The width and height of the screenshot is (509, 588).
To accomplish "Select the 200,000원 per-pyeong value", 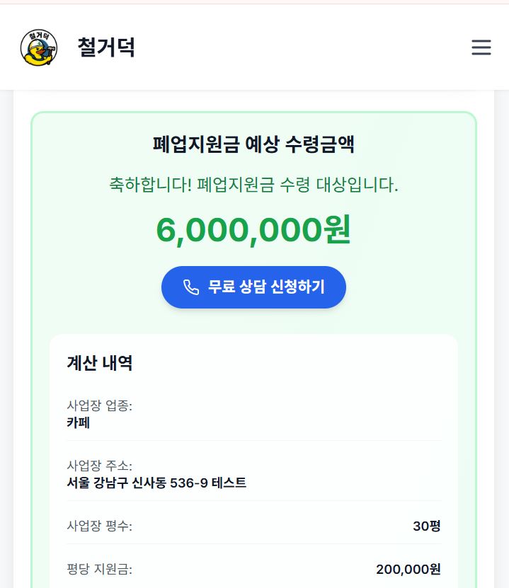I will 408,570.
